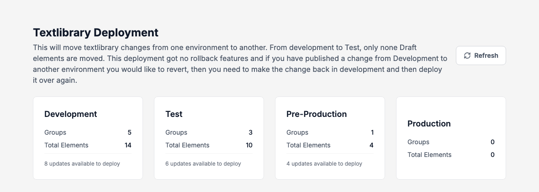Viewport: 539px width, 192px height.
Task: Click Pre-Production Total Elements value 4
Action: tap(372, 145)
